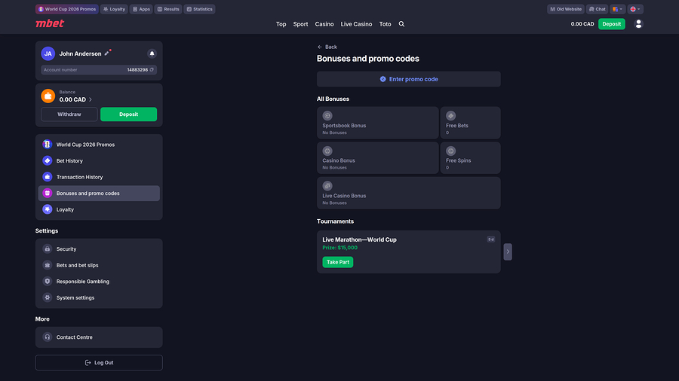
Task: Go Back from bonuses page
Action: coord(327,47)
